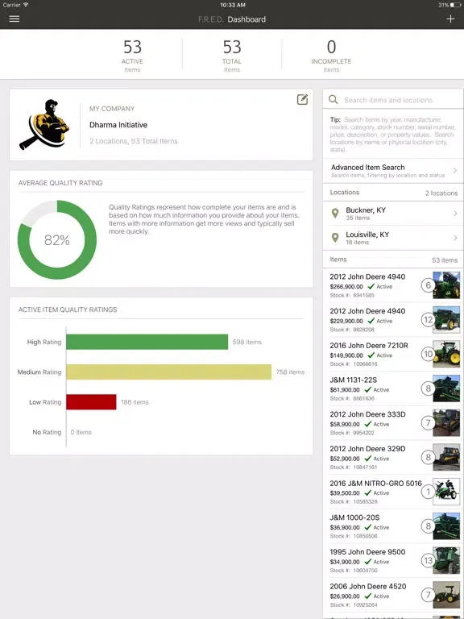Tap Active checkmark on $58,900.00 item
Viewport: 464px width, 619px height.
[367, 424]
